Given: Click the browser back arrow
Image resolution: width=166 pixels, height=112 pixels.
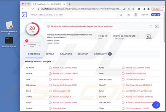Looking at the screenshot, I should [23, 9].
